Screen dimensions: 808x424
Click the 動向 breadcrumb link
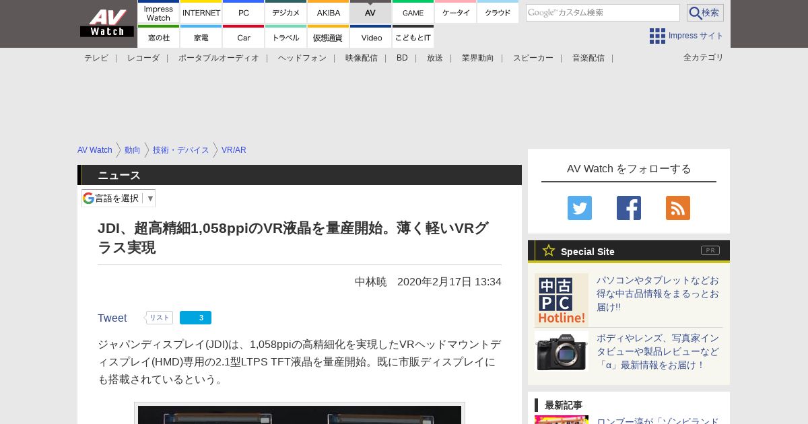click(133, 150)
